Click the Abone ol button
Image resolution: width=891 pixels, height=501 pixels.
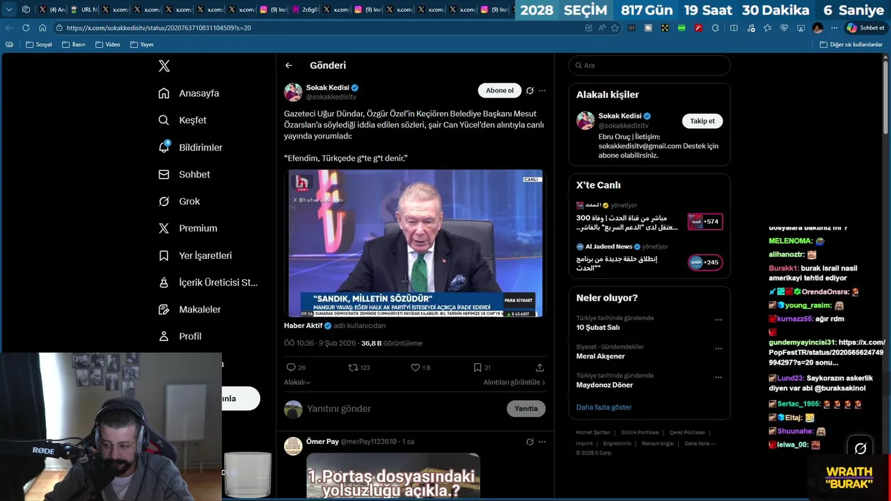point(500,90)
